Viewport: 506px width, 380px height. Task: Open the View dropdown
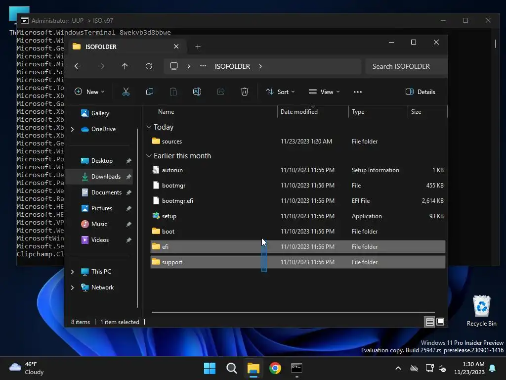(x=324, y=92)
